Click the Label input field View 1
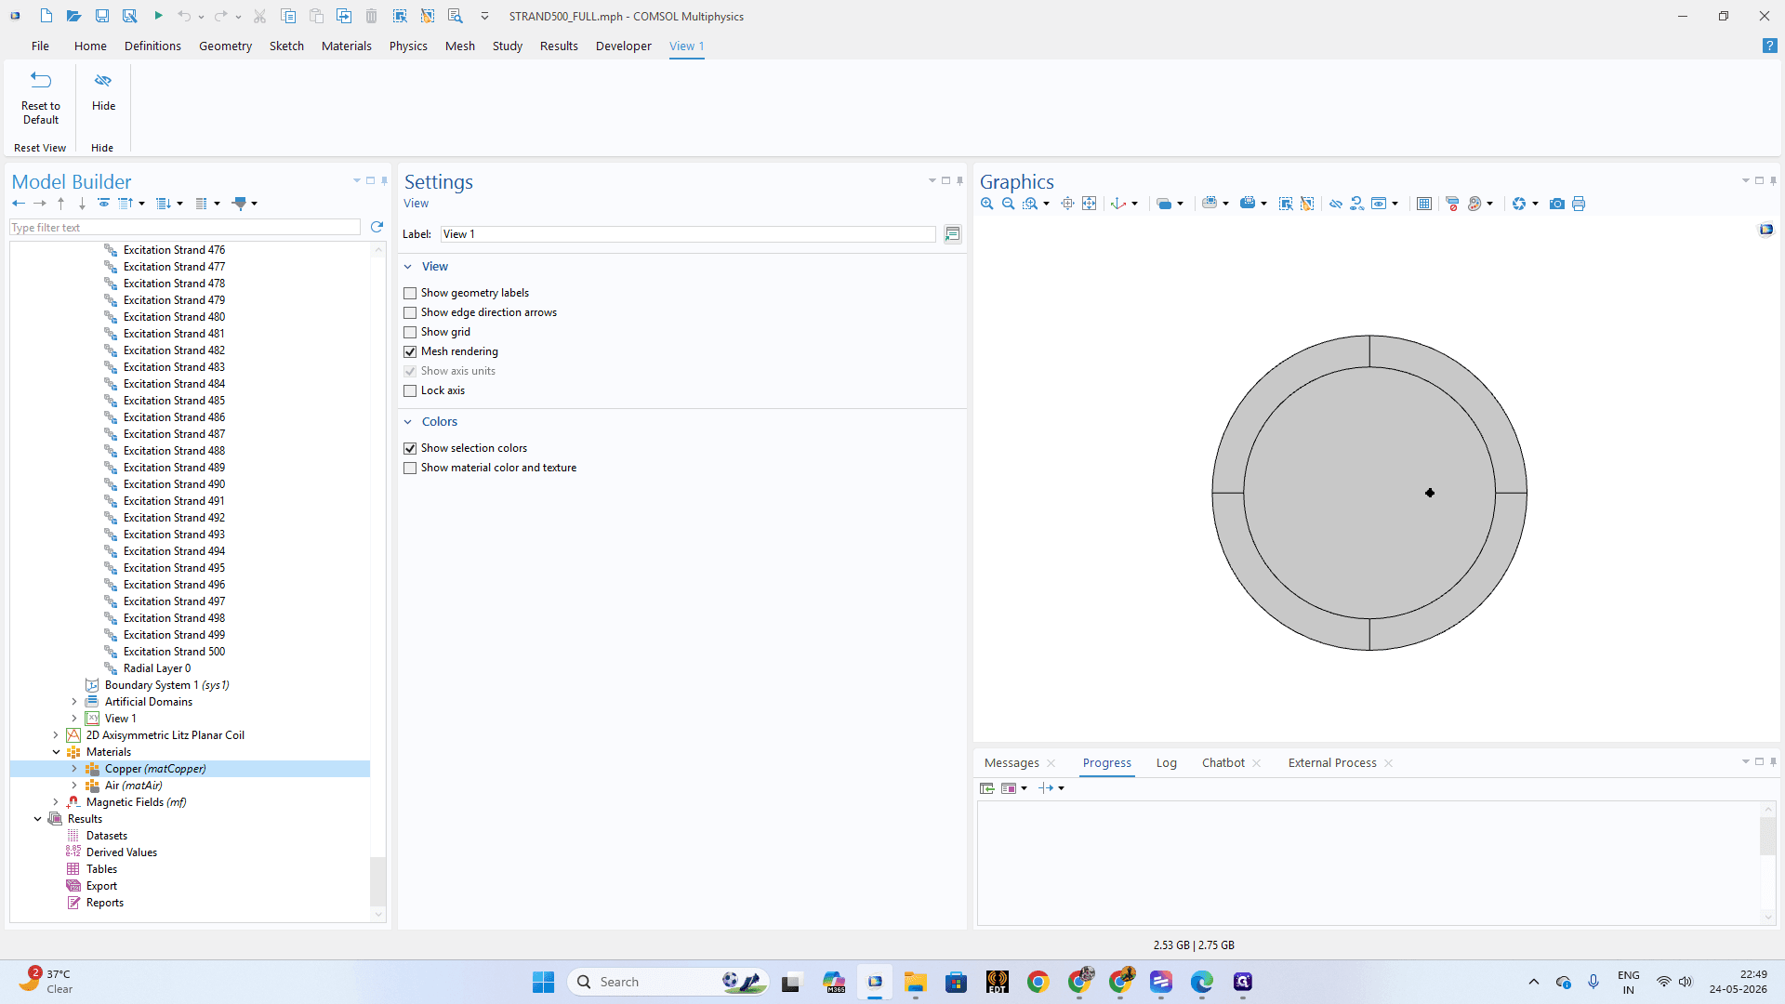The width and height of the screenshot is (1785, 1004). click(688, 234)
